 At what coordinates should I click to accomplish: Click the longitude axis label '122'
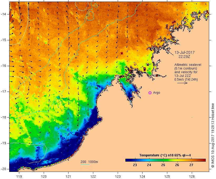click(93, 176)
